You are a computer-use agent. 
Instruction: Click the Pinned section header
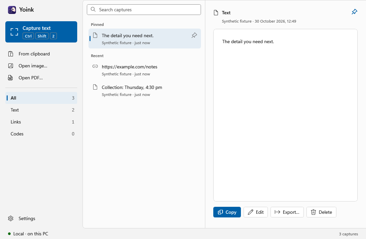(x=97, y=25)
